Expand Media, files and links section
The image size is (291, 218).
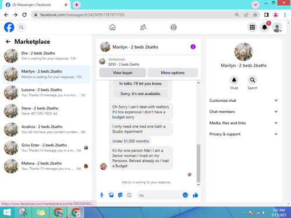click(x=243, y=123)
